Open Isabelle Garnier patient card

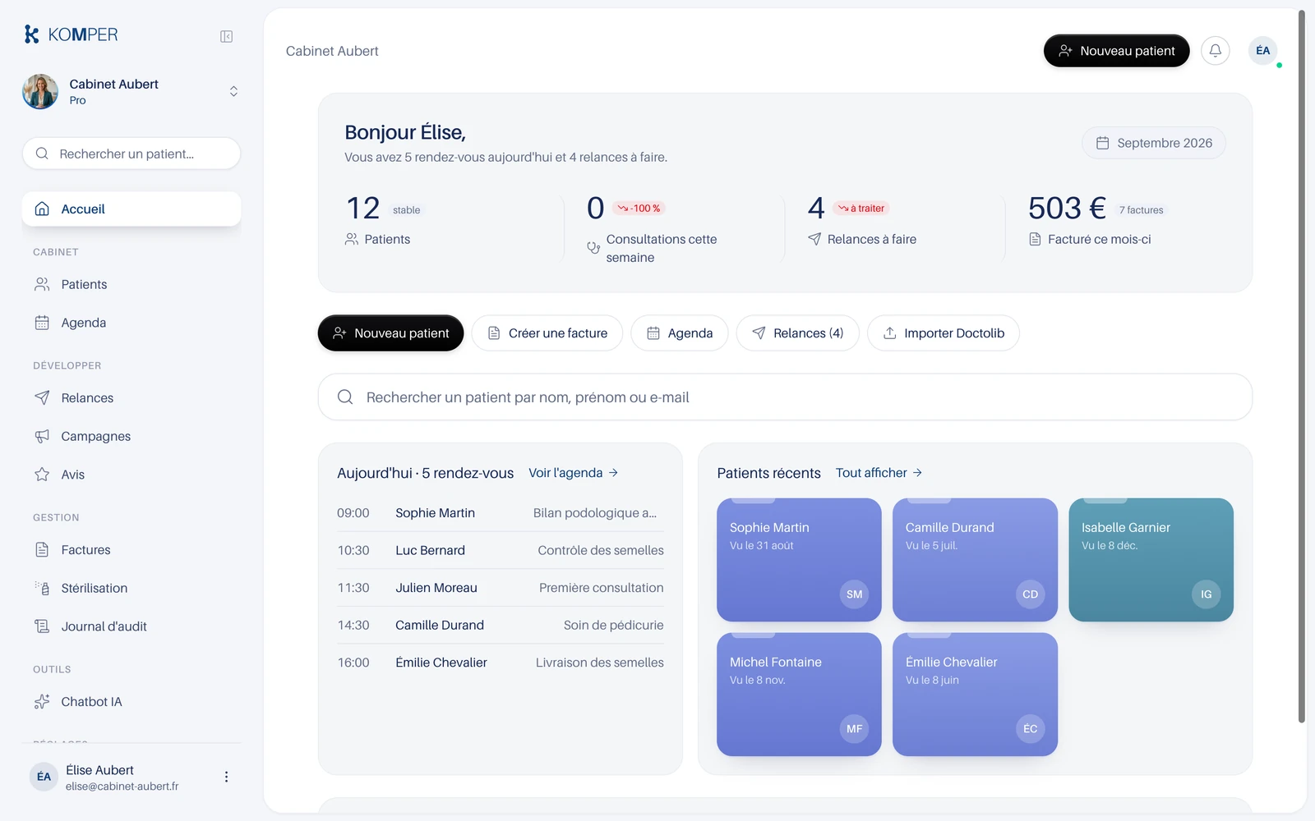(x=1151, y=560)
